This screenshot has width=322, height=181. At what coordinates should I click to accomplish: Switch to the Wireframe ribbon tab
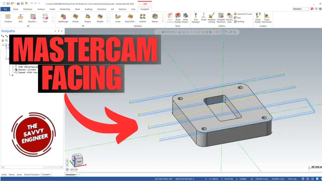(x=28, y=9)
